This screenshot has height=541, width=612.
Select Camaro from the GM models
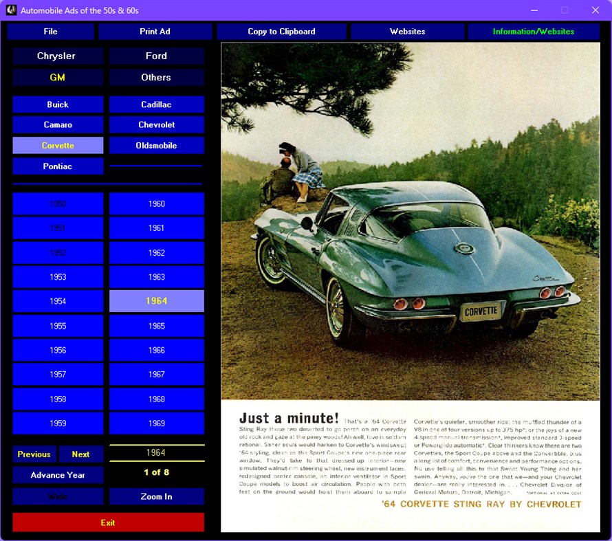click(58, 124)
